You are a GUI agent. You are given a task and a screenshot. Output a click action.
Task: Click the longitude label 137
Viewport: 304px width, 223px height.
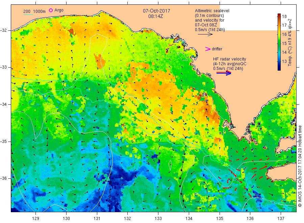(281, 219)
